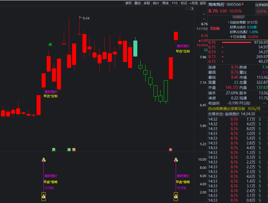Open the 多股 multi-stock view
Viewport: 268px width, 203px height.
[x=147, y=3]
